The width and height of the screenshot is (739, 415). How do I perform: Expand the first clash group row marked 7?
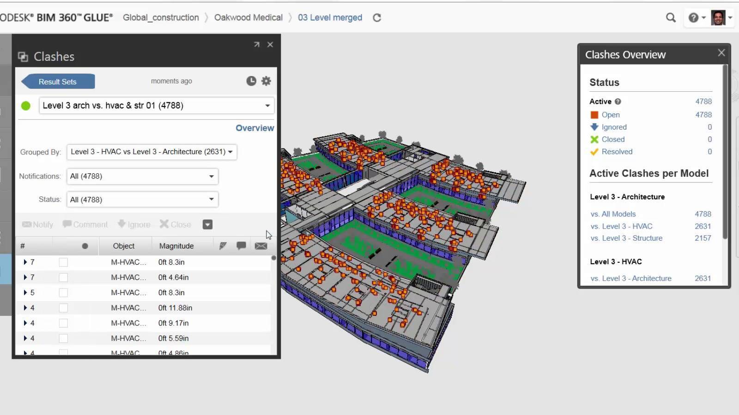coord(25,262)
